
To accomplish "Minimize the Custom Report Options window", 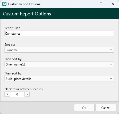I will pyautogui.click(x=89, y=4).
